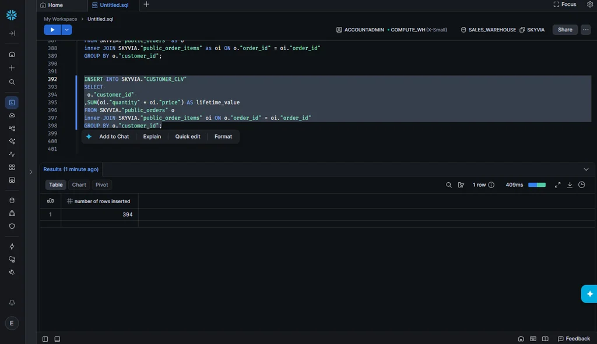Open the Ingestion cloud upload sidebar icon
Screen dimensions: 597x344
pyautogui.click(x=12, y=116)
